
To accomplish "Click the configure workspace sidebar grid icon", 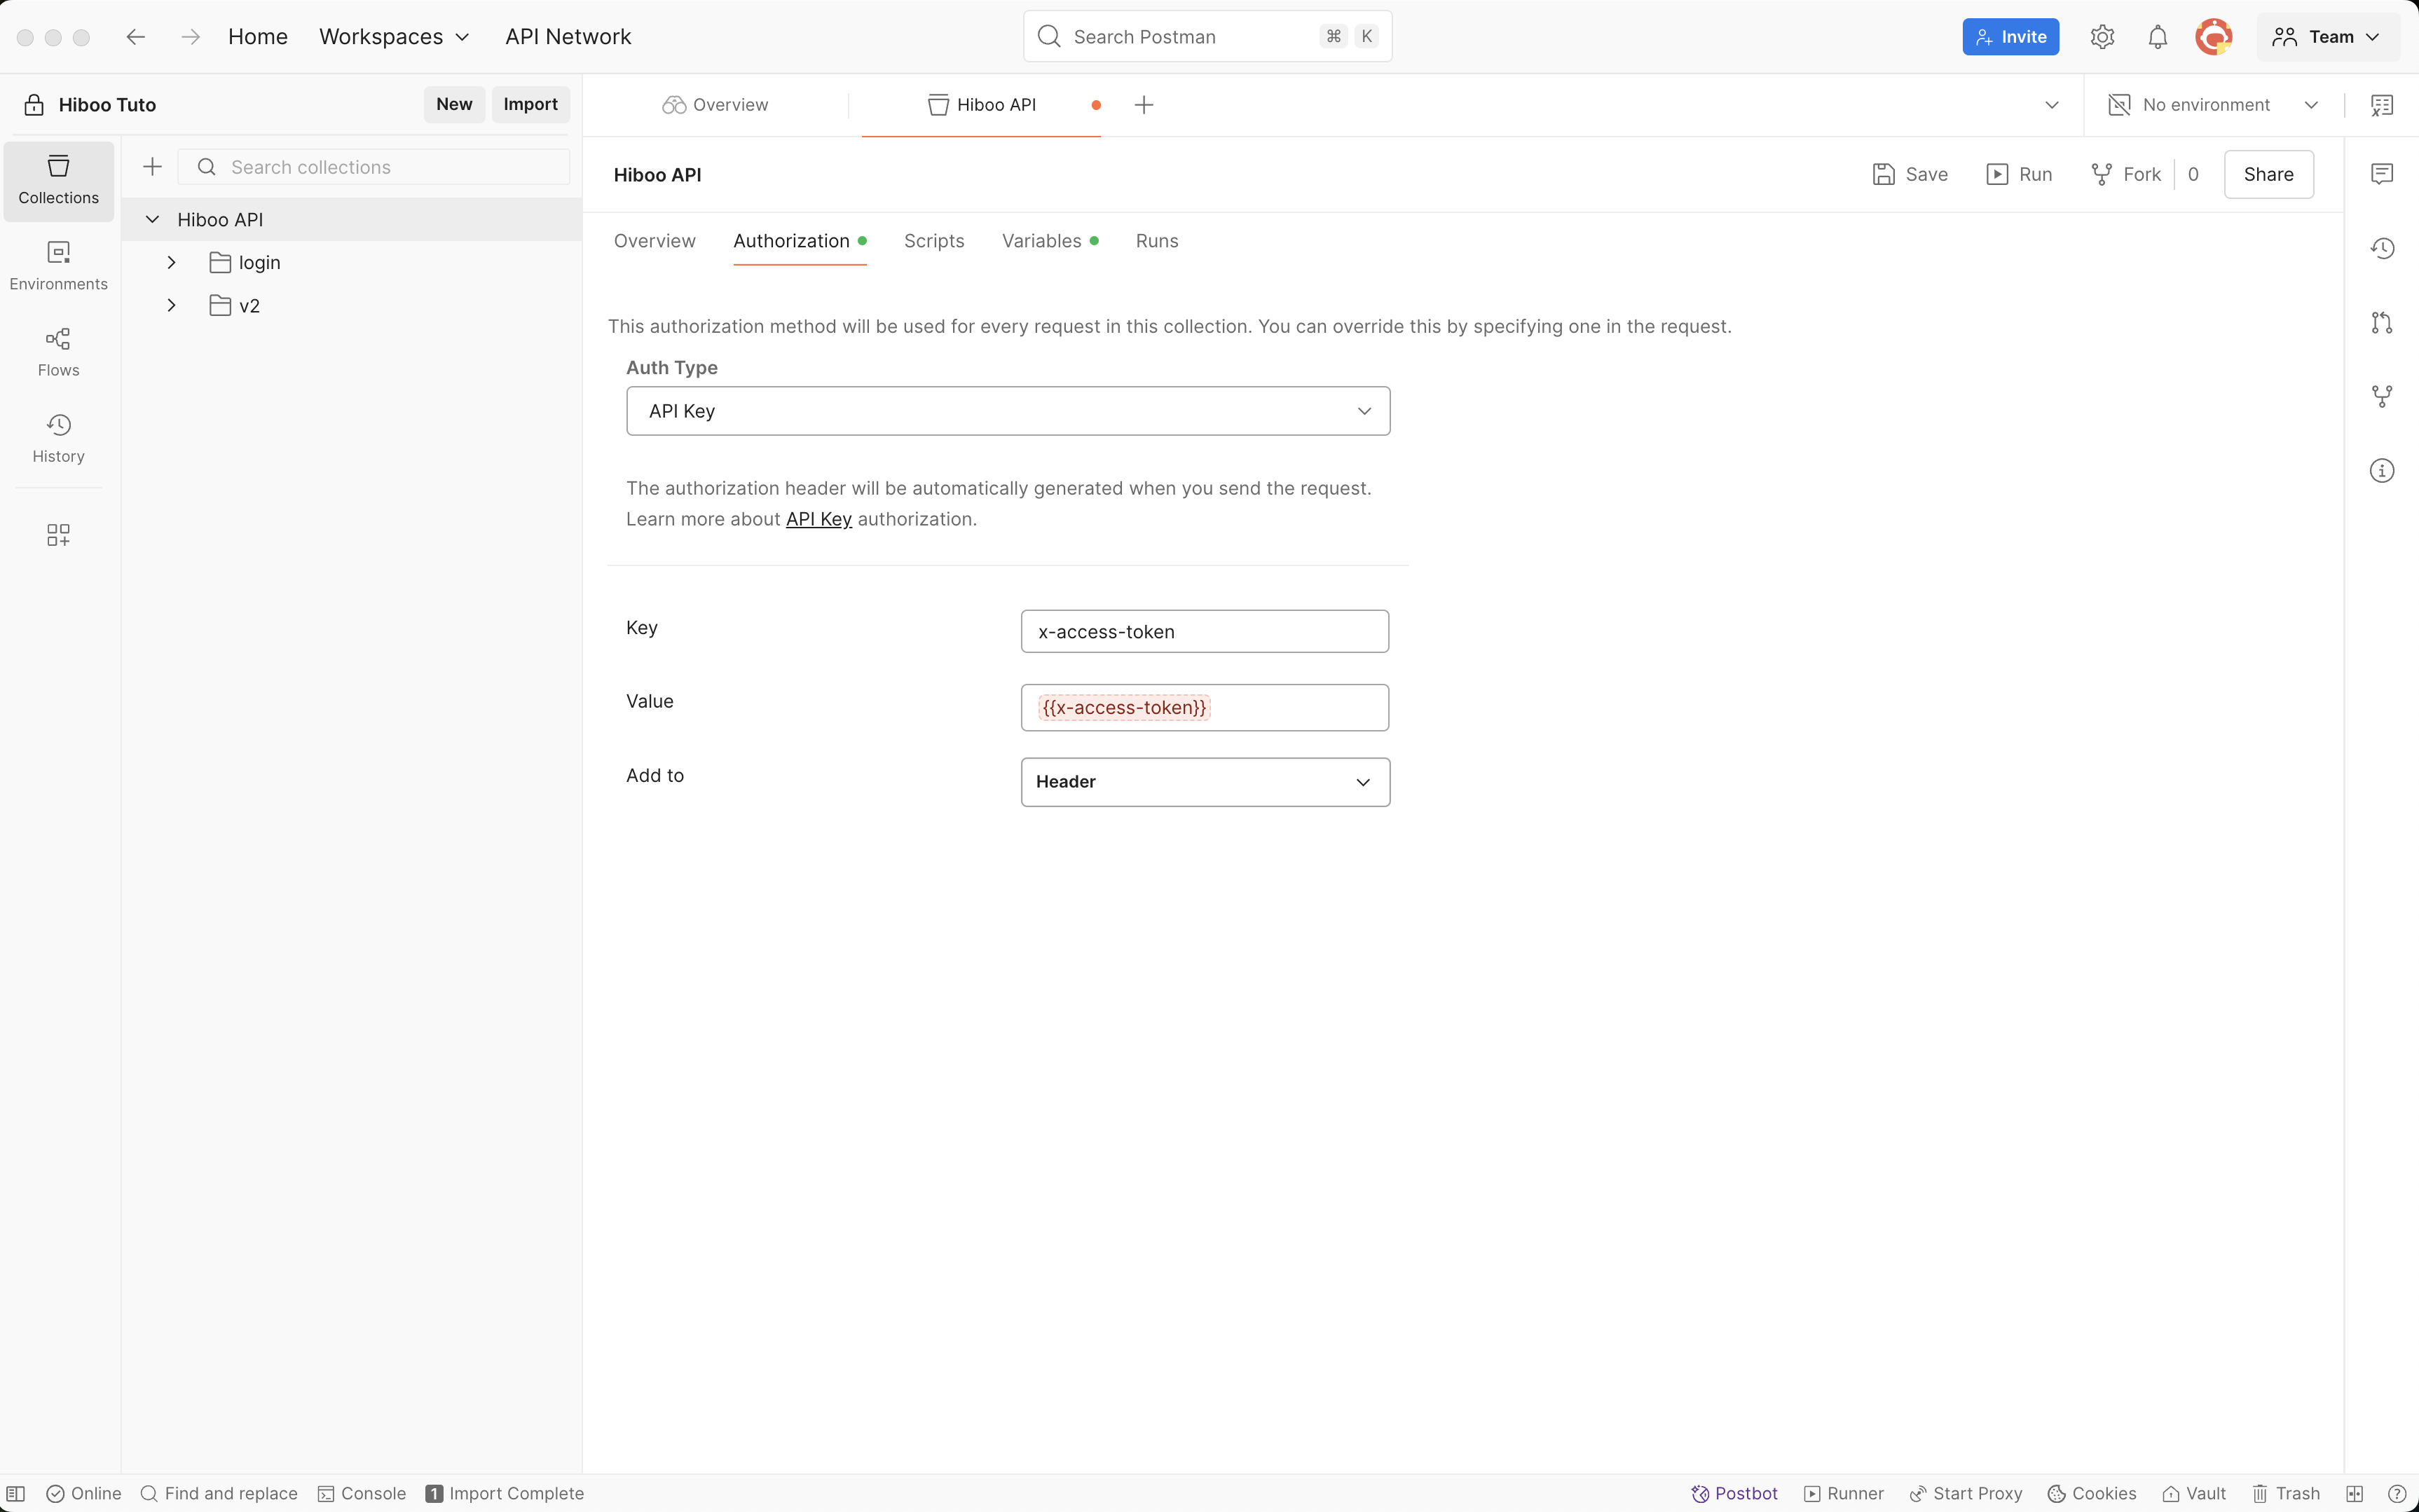I will (x=58, y=535).
